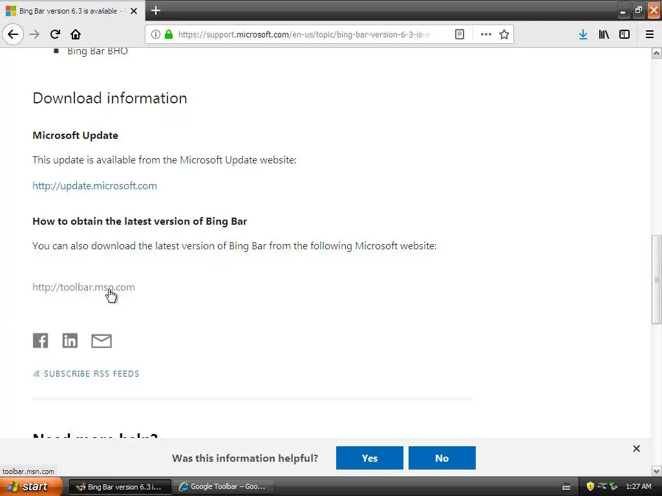This screenshot has width=662, height=496.
Task: Toggle reader view in address bar
Action: click(460, 34)
